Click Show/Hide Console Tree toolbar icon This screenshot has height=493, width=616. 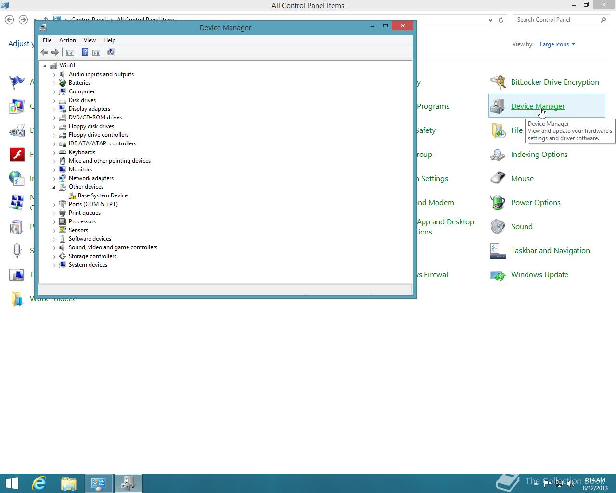(70, 52)
